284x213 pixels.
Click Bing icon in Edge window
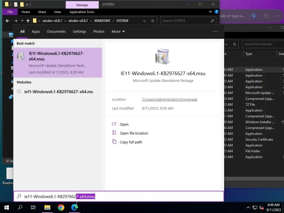pos(254,16)
